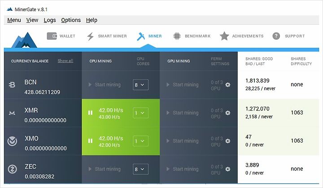Switch to the Smart Miner tab label
Viewport: 323px width, 188px height.
[112, 36]
